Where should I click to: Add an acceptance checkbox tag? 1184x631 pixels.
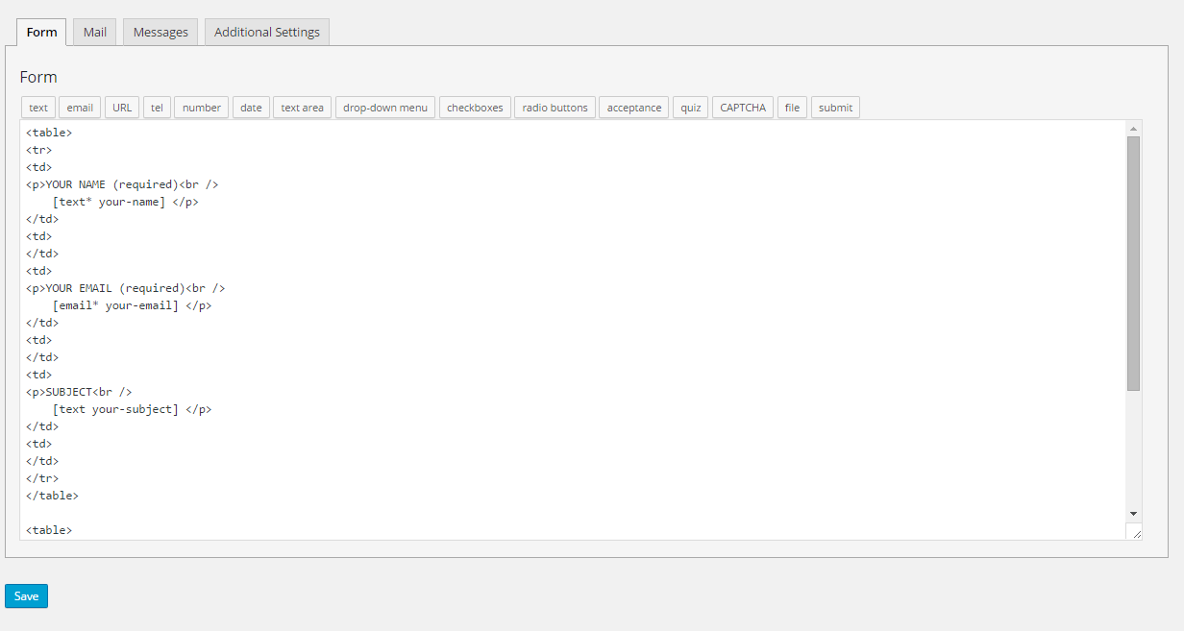pos(633,107)
